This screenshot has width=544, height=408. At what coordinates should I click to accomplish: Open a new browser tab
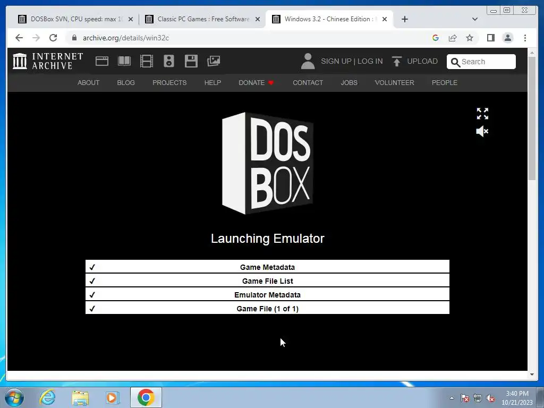click(x=404, y=19)
